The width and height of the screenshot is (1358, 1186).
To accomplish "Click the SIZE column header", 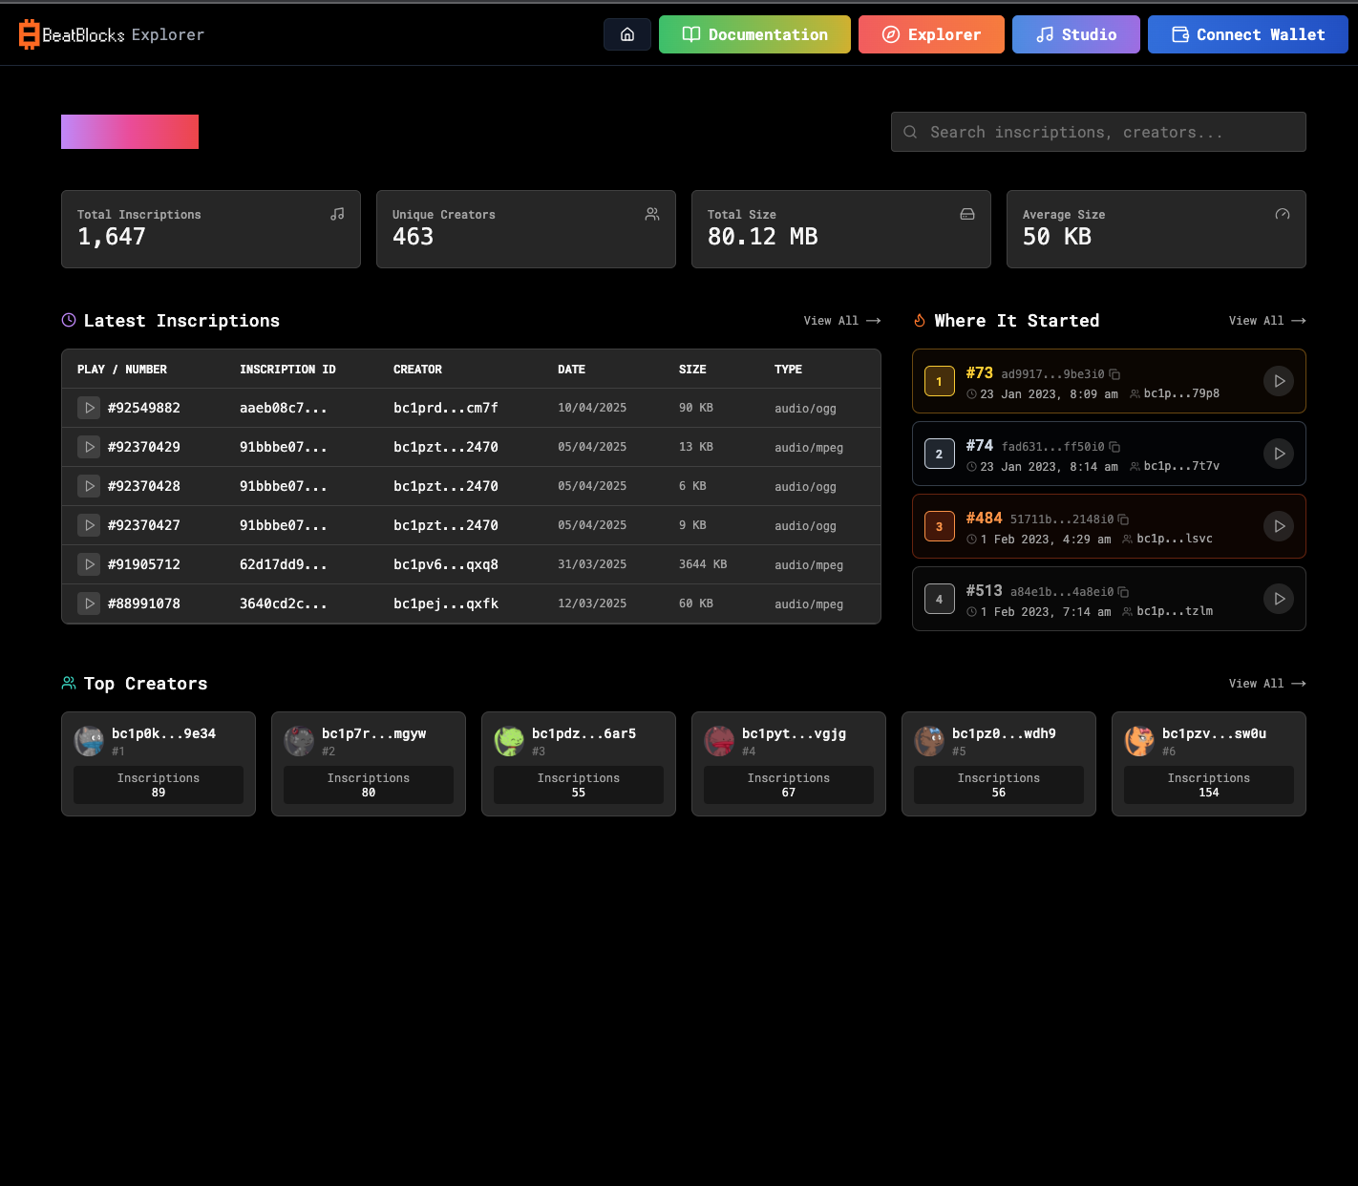I will point(692,370).
